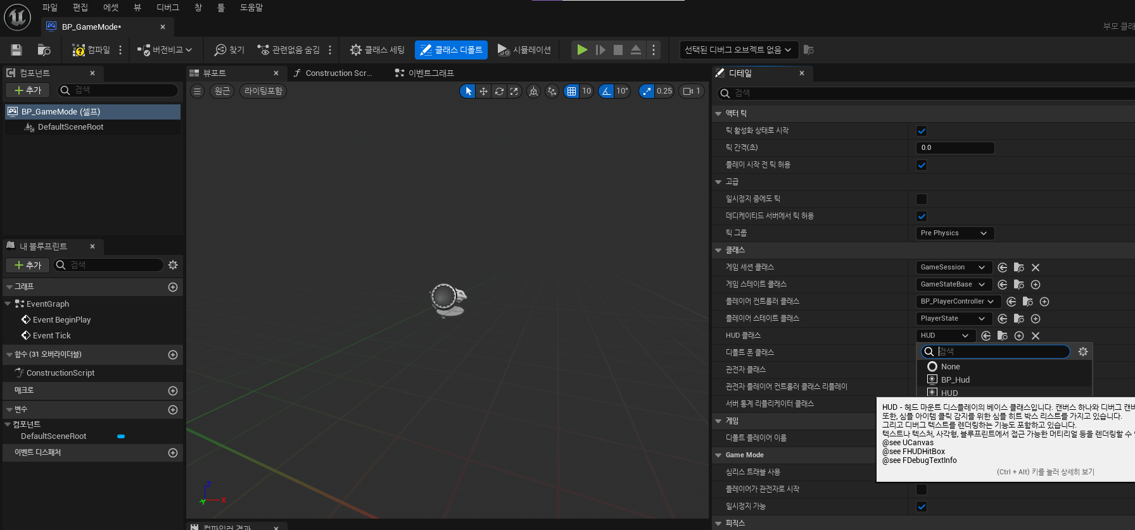This screenshot has width=1135, height=530.
Task: Open the 편집 menu
Action: pos(80,8)
